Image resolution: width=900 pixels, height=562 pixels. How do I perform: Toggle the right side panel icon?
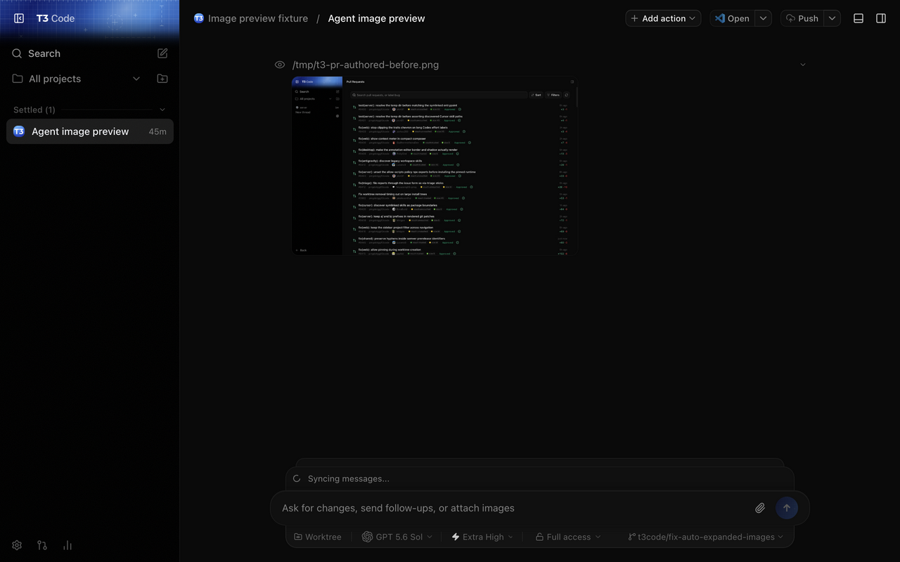(x=881, y=18)
